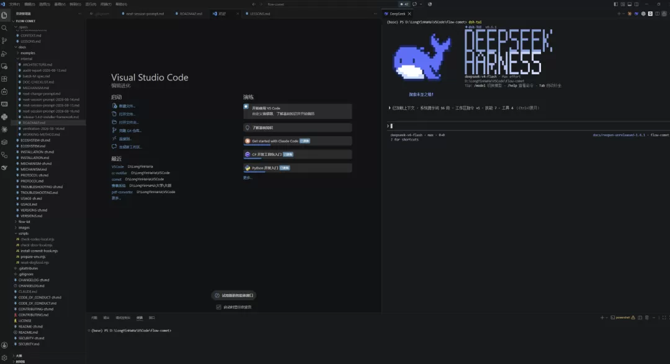Open the Explorer view in the activity bar
Image resolution: width=670 pixels, height=364 pixels.
pos(4,15)
